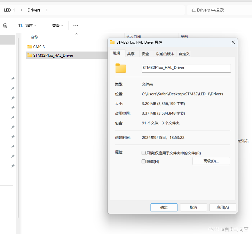Click the highlighted item at top of the left navigation pane
This screenshot has width=252, height=234.
(8, 39)
